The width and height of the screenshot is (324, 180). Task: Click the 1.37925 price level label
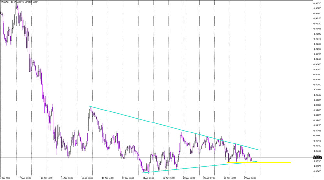[318, 171]
